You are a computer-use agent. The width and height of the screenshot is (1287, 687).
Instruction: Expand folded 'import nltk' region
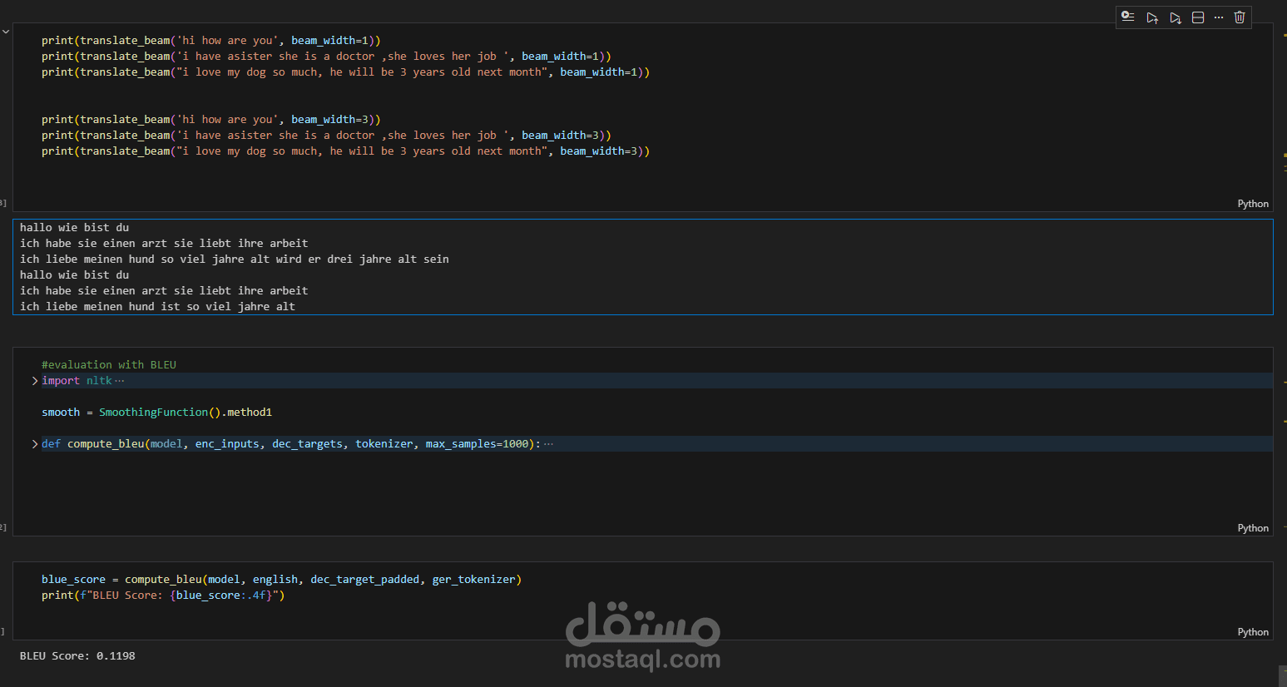click(x=35, y=381)
